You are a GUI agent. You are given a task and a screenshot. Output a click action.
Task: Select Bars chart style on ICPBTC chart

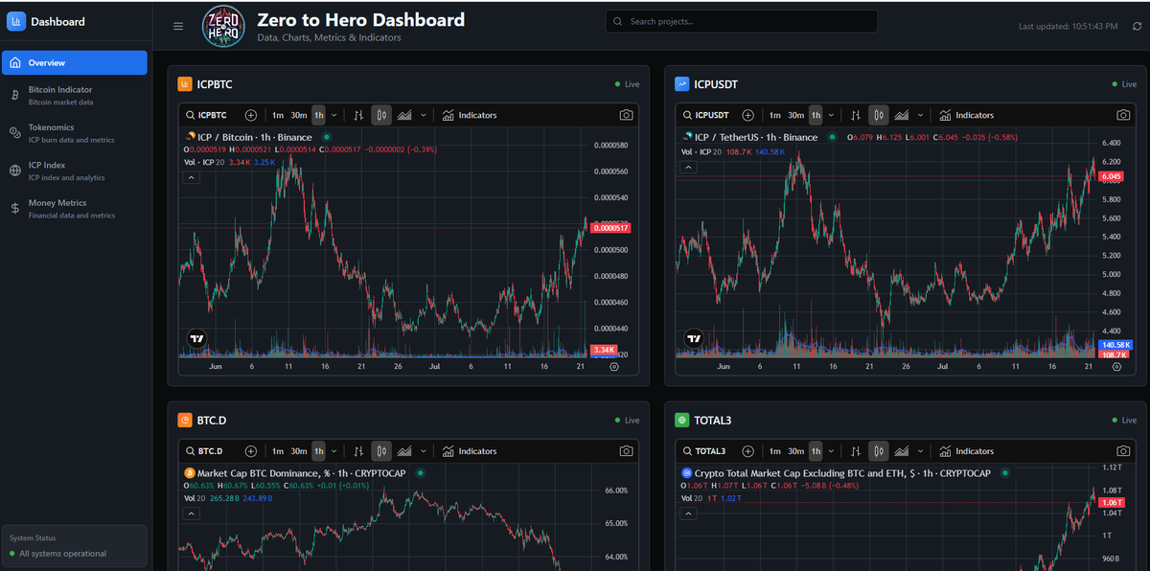coord(358,115)
